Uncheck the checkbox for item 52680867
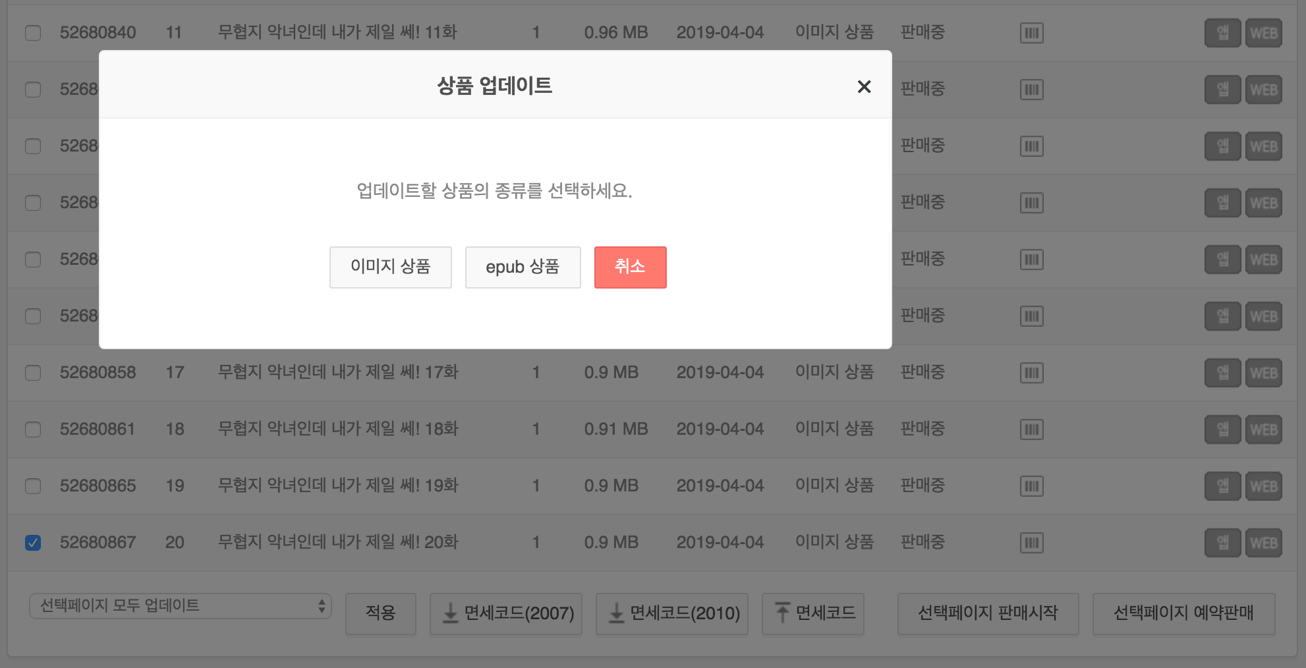The image size is (1306, 668). [x=33, y=542]
